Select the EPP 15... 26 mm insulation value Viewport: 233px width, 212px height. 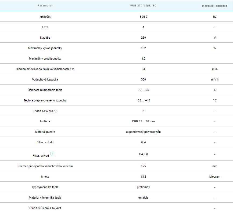click(143, 121)
